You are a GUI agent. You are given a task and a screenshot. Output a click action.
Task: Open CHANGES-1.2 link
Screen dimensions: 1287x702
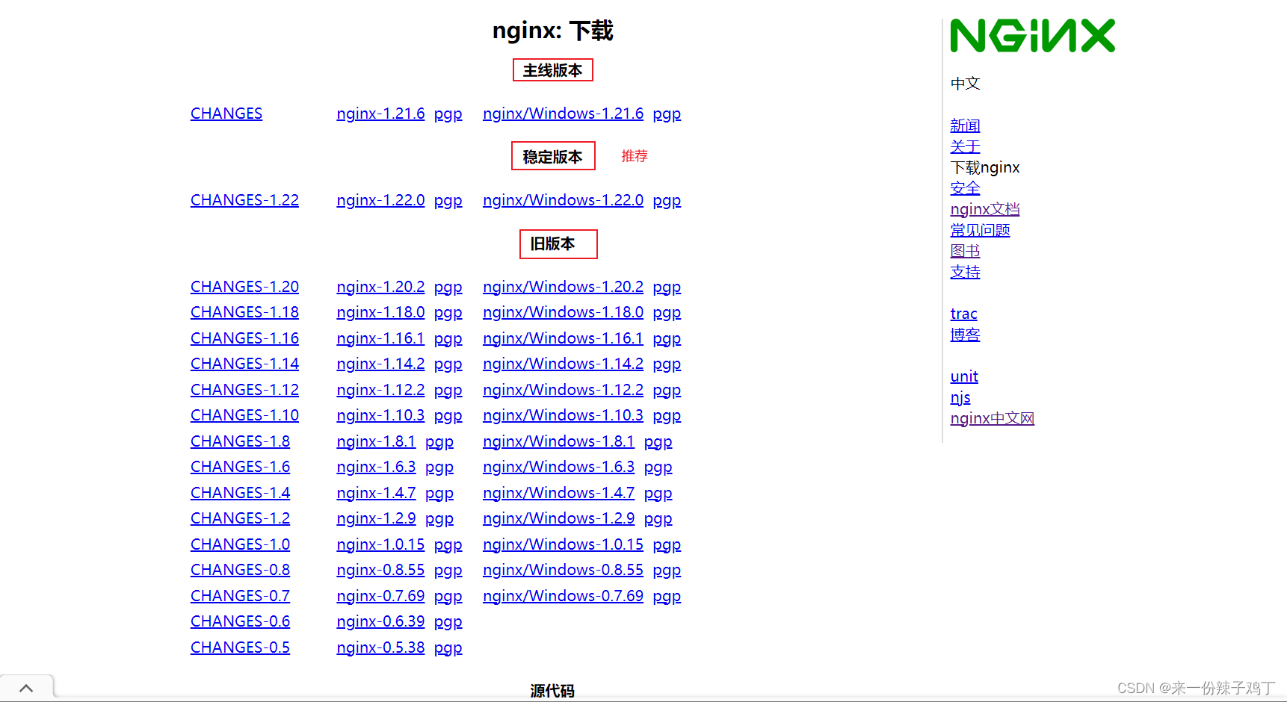[240, 518]
